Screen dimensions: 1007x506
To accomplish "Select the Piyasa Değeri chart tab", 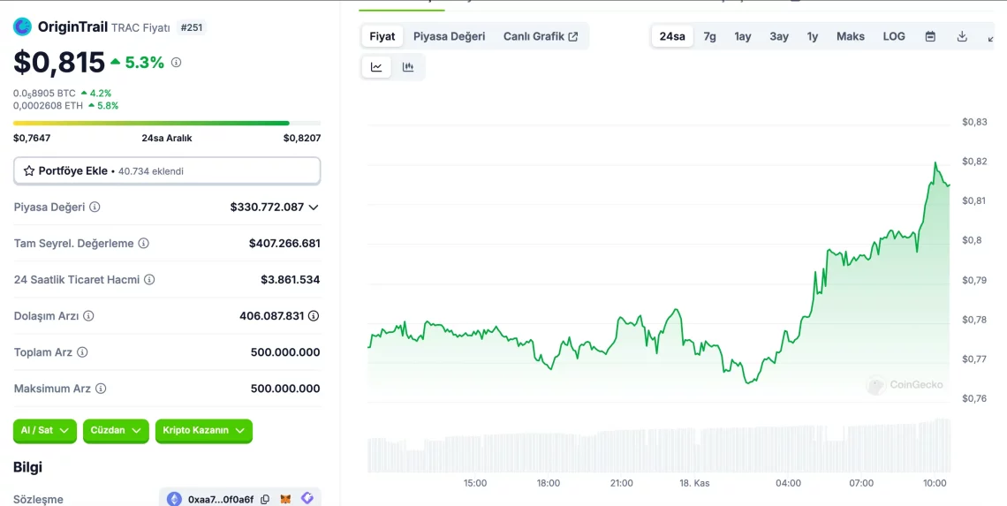I will pos(449,36).
